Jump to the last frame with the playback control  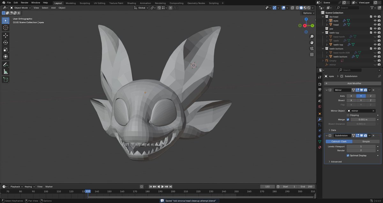171,186
